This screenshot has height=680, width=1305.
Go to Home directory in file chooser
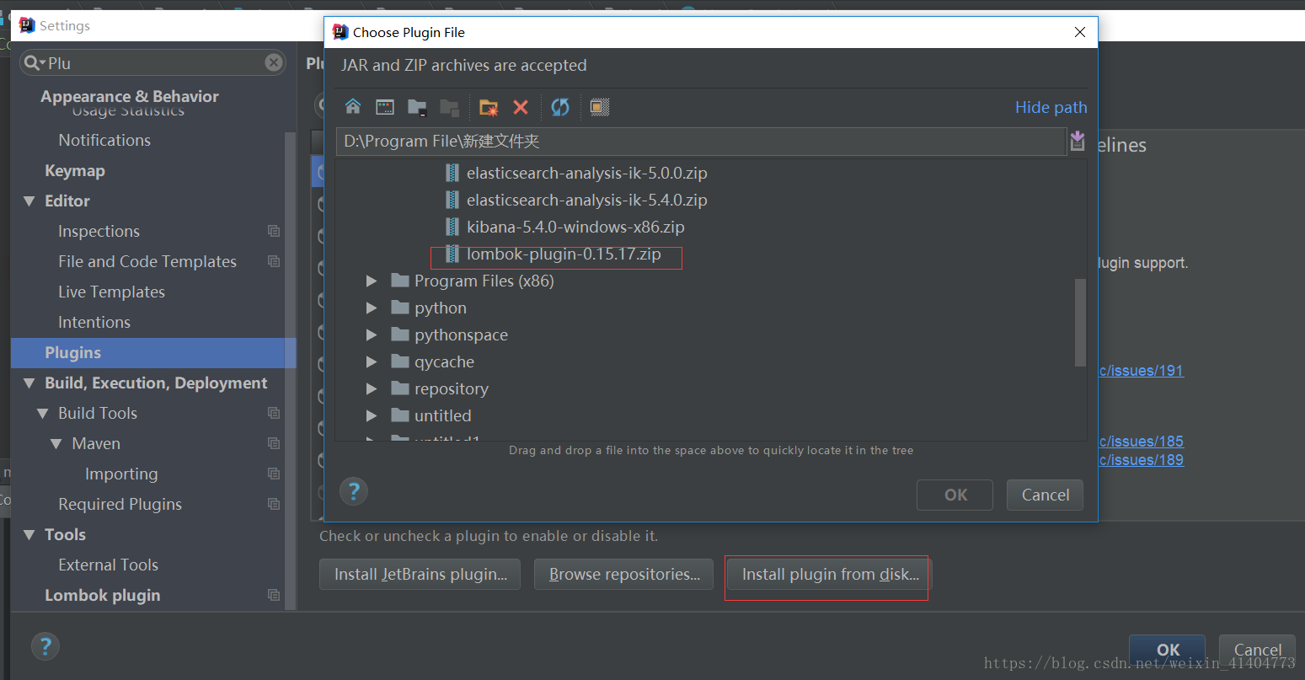[x=353, y=107]
